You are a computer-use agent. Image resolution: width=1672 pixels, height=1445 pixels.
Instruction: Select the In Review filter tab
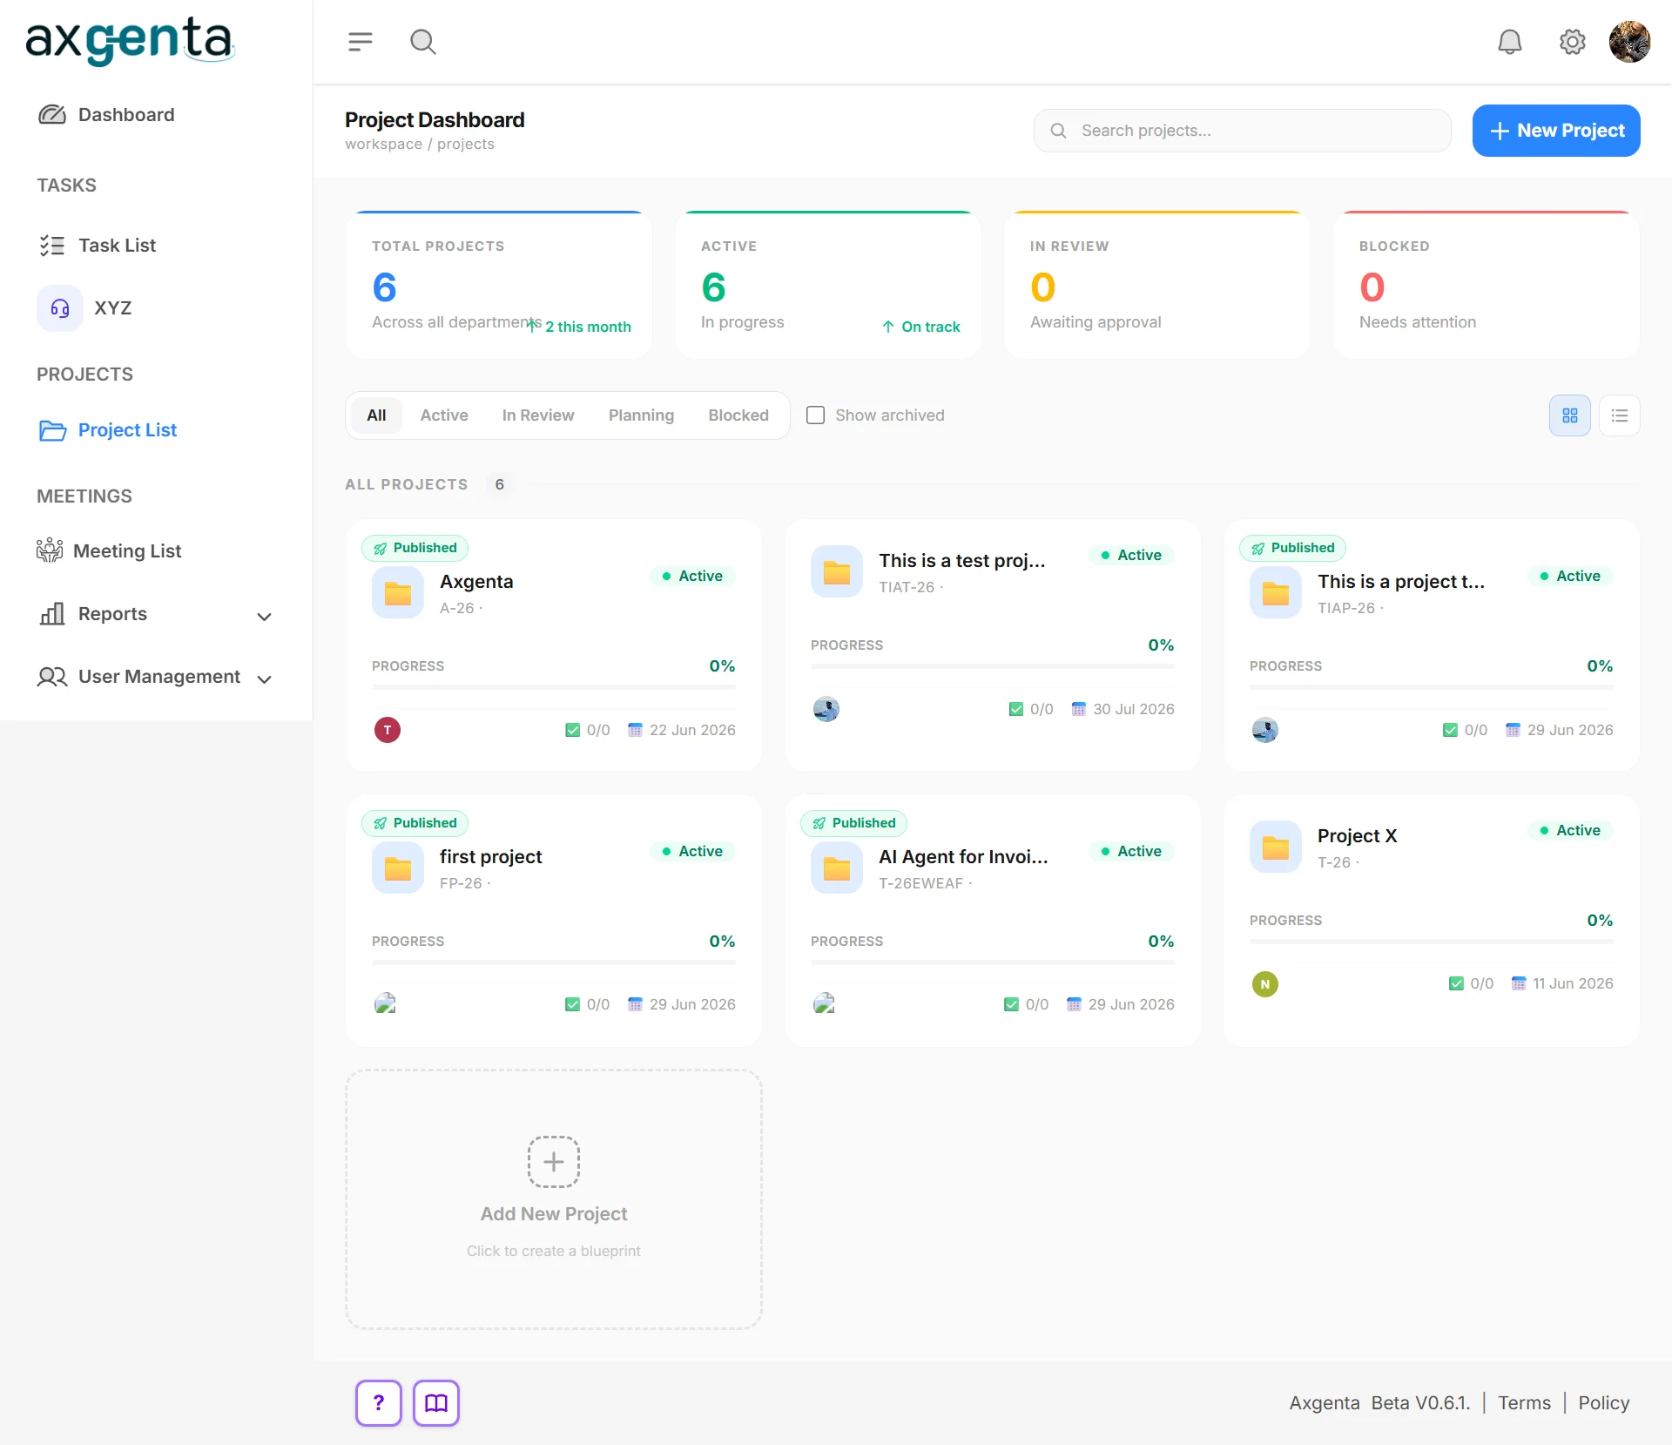pyautogui.click(x=538, y=415)
